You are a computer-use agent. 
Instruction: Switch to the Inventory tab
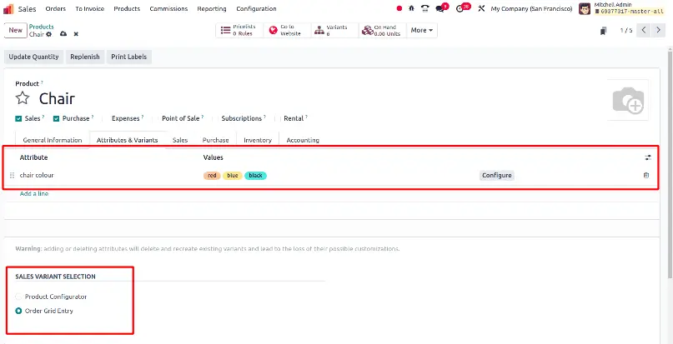[258, 140]
